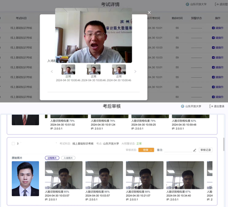The height and width of the screenshot is (207, 228).
Task: Click the large webcam photo in popup
Action: pyautogui.click(x=94, y=35)
